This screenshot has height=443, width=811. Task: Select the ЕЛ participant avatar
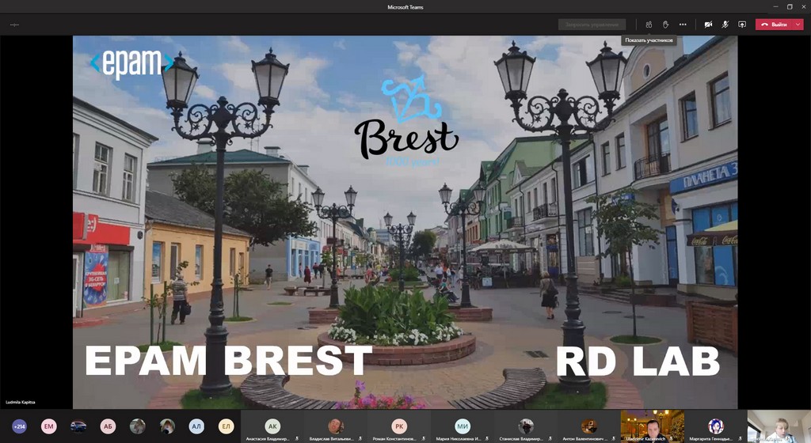(226, 426)
